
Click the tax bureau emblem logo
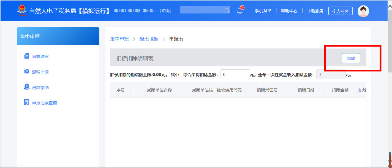click(x=22, y=11)
